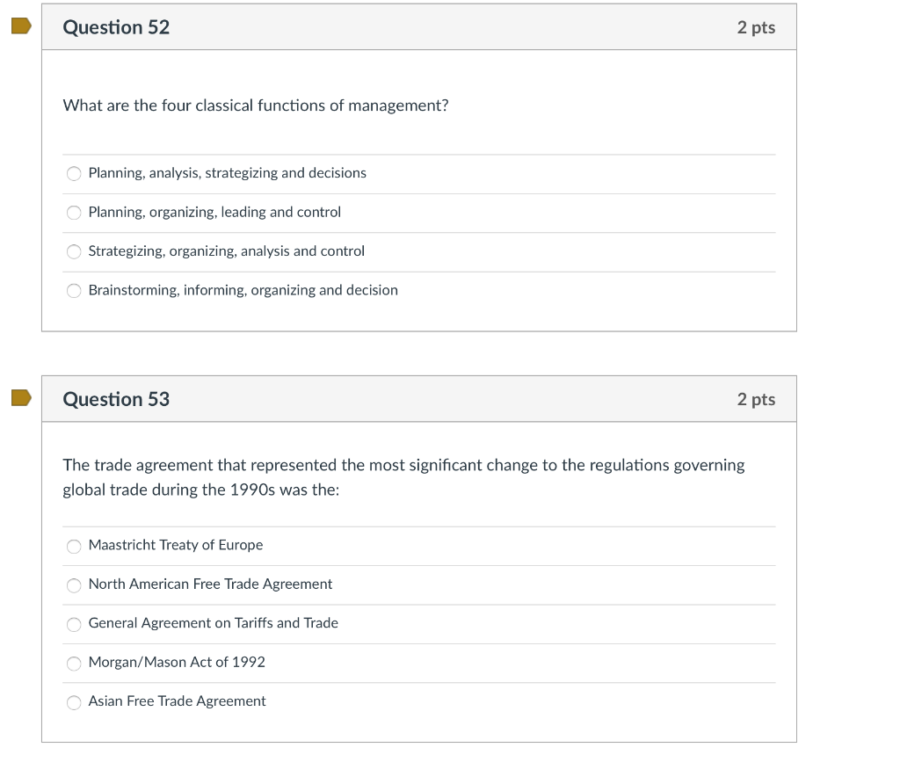Click the Question 53 prompt text
900x784 pixels.
pos(403,476)
